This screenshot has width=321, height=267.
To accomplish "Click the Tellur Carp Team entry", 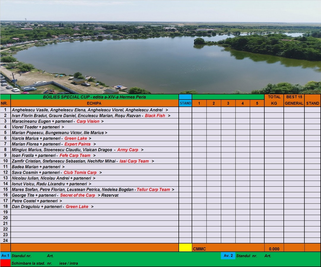I will 153,190.
